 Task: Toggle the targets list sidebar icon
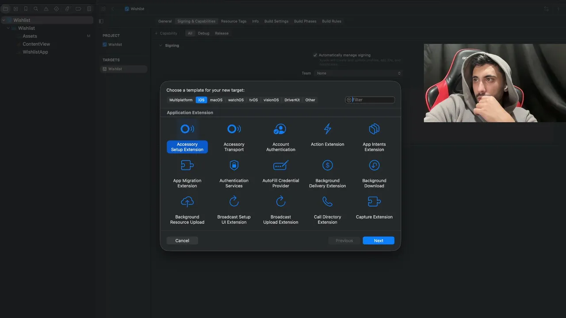click(x=101, y=21)
